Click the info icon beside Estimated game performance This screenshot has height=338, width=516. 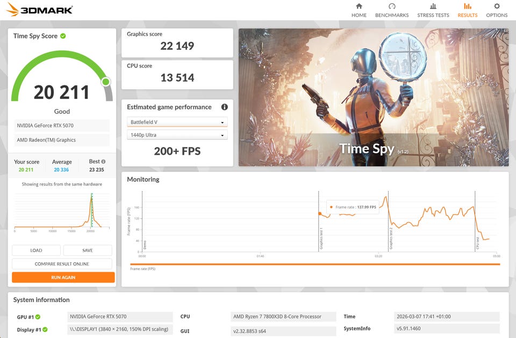point(225,107)
